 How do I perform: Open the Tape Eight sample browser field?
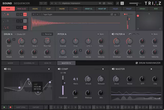[x=75, y=14]
